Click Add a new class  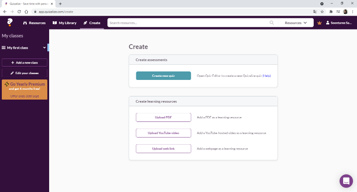[25, 63]
